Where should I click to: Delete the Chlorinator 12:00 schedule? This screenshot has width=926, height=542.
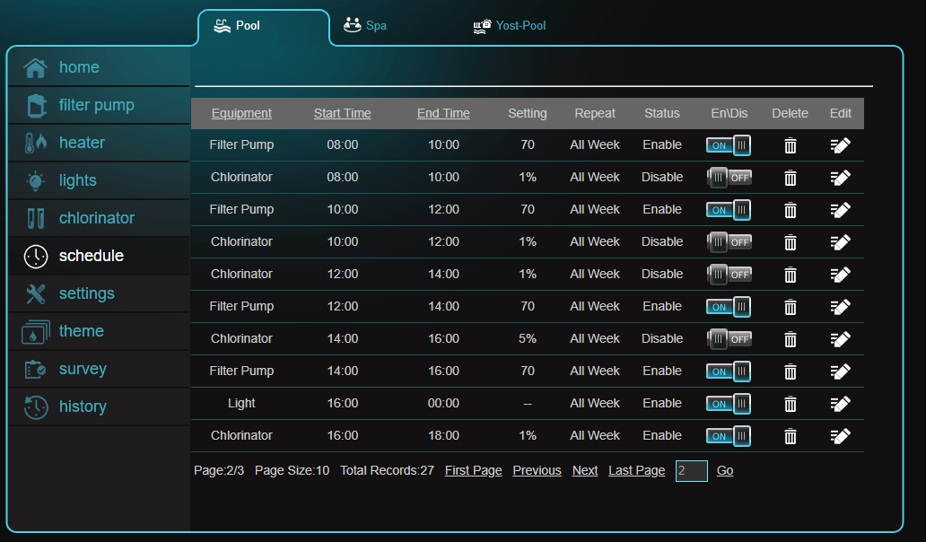tap(791, 275)
